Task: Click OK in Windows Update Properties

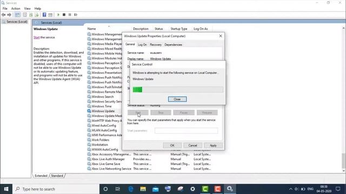Action: pyautogui.click(x=172, y=145)
